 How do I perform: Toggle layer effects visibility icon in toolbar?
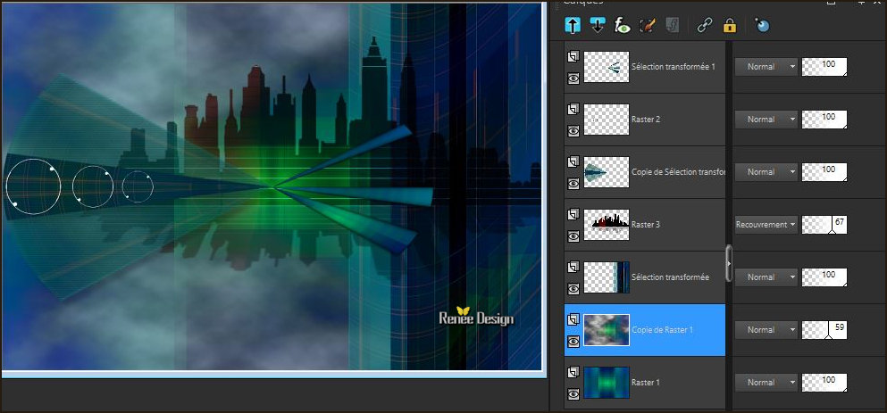pyautogui.click(x=623, y=26)
